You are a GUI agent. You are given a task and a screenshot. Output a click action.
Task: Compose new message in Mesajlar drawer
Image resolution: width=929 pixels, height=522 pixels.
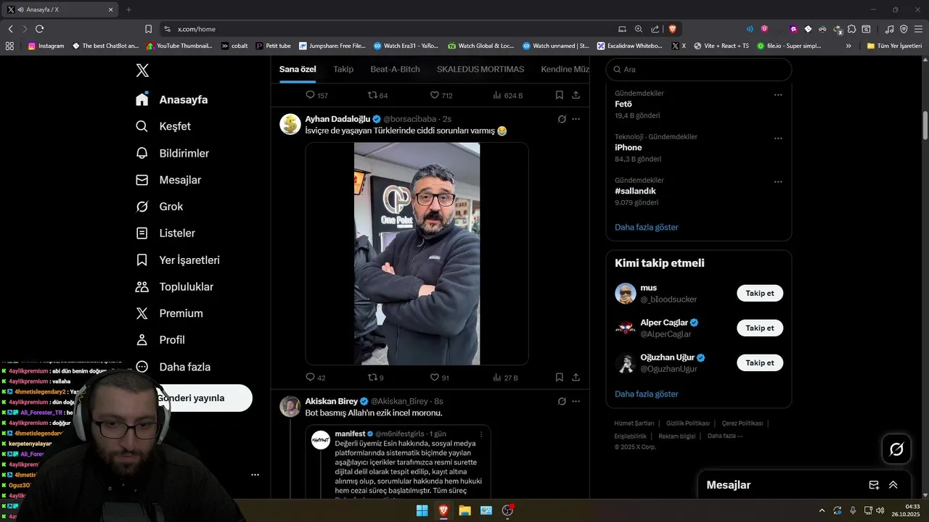[874, 485]
